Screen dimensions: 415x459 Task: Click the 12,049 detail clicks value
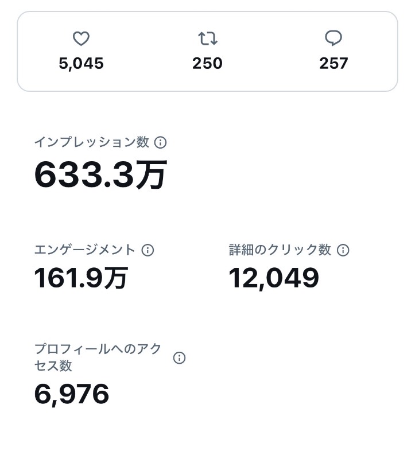(x=274, y=278)
